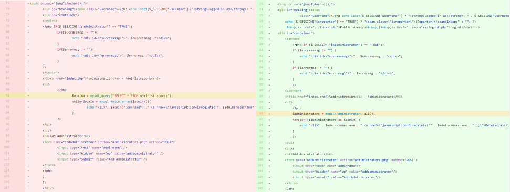Click removed input type="submit" Add Administrator line
510x192 pixels.
coord(102,159)
